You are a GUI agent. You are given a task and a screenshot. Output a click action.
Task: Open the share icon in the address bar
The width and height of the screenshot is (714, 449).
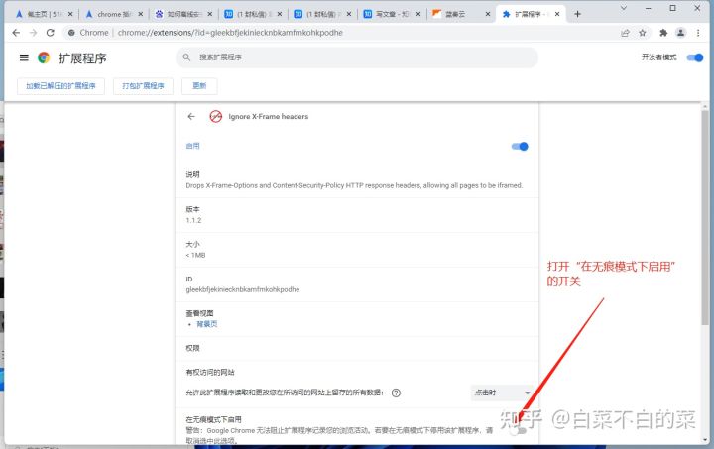(625, 33)
